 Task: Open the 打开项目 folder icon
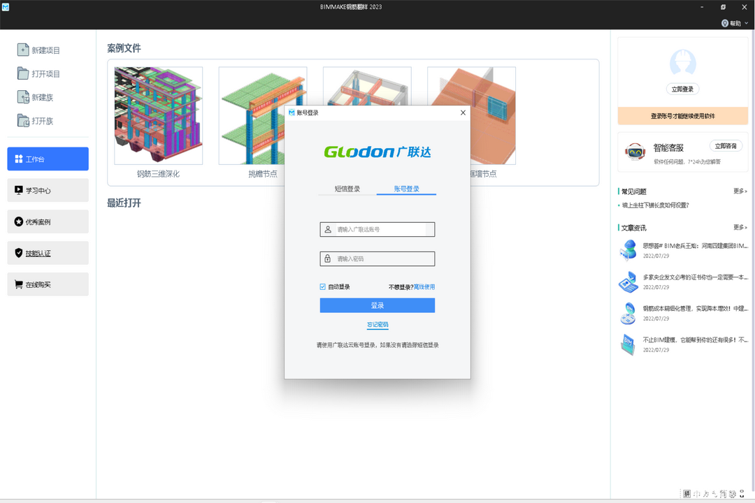point(23,73)
